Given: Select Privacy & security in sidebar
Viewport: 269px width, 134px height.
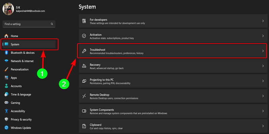Looking at the screenshot, I should [21, 119].
